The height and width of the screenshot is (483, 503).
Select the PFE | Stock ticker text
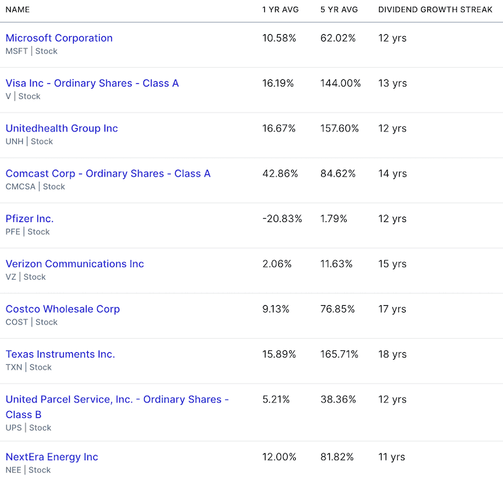[27, 231]
